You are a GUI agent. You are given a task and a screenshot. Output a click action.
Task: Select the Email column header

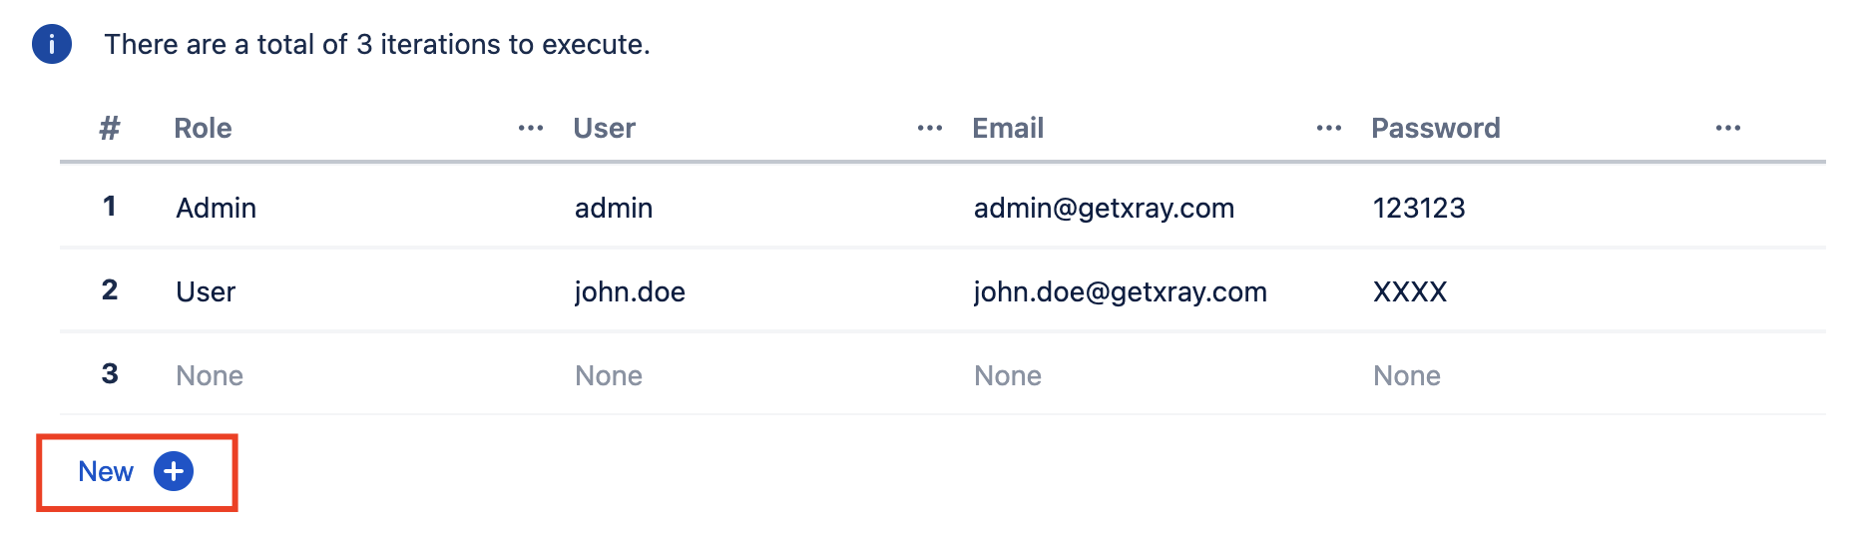coord(1008,128)
